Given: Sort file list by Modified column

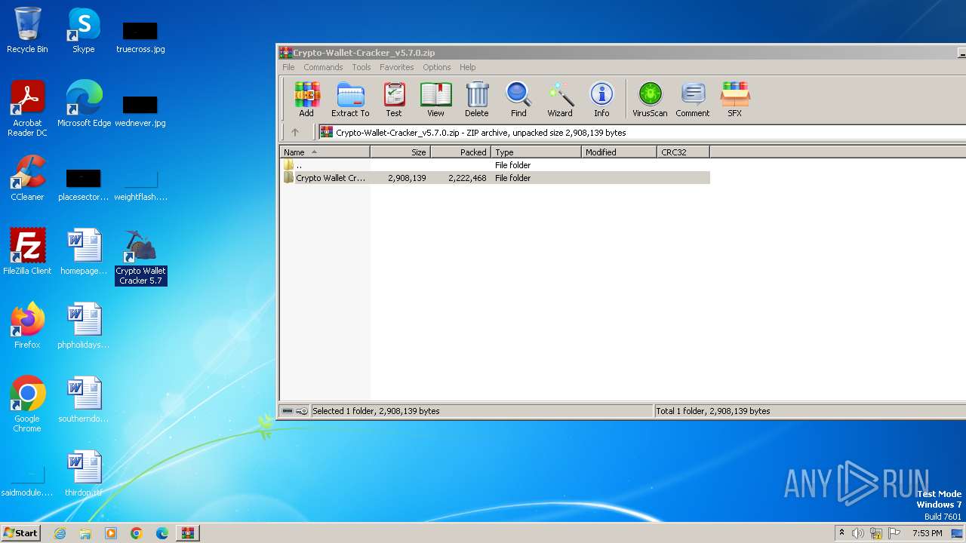Looking at the screenshot, I should pyautogui.click(x=619, y=152).
